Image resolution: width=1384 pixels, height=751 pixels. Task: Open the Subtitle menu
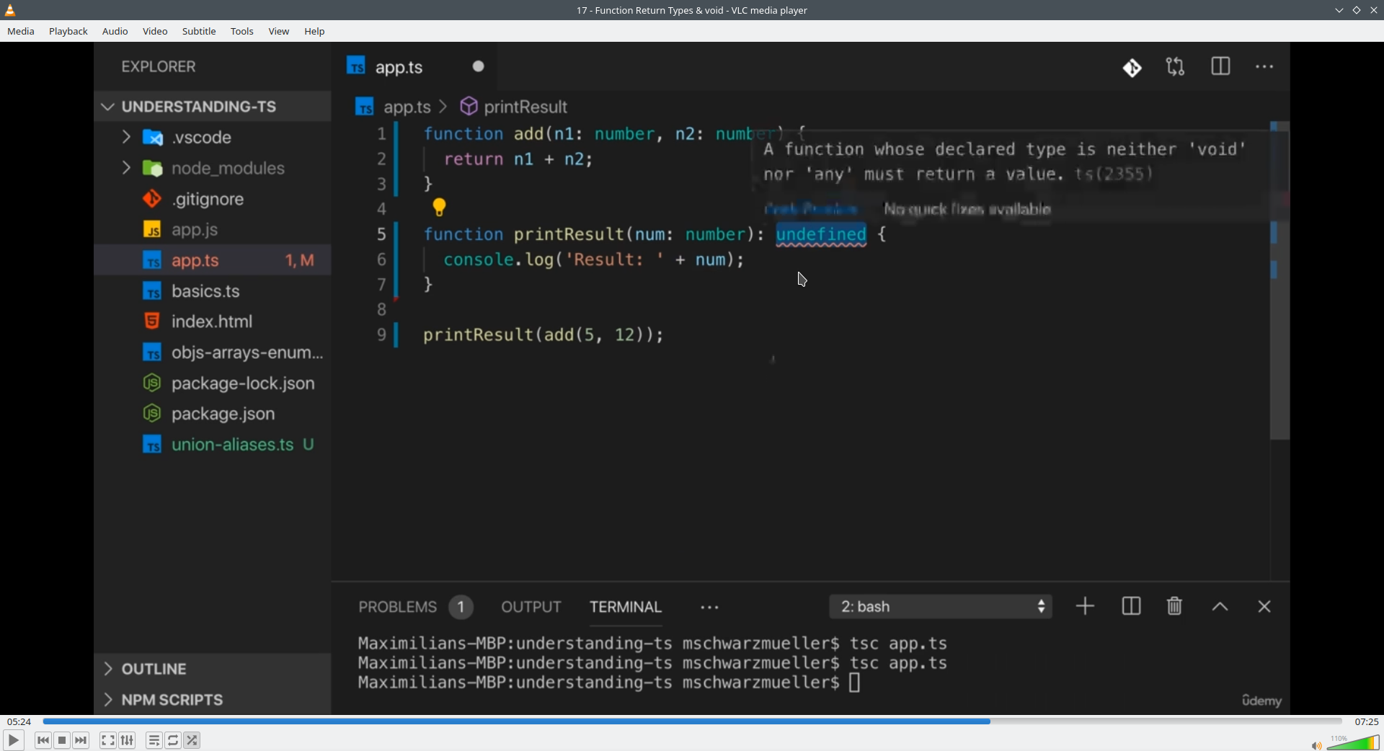199,32
